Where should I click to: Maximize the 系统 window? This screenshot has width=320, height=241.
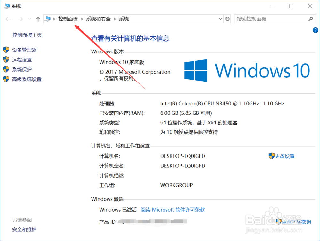point(291,6)
